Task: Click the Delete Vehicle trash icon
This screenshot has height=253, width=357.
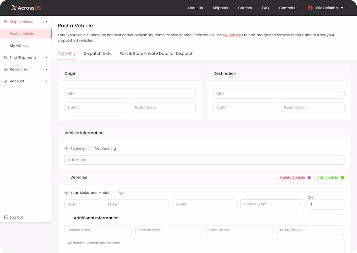Action: [x=309, y=178]
